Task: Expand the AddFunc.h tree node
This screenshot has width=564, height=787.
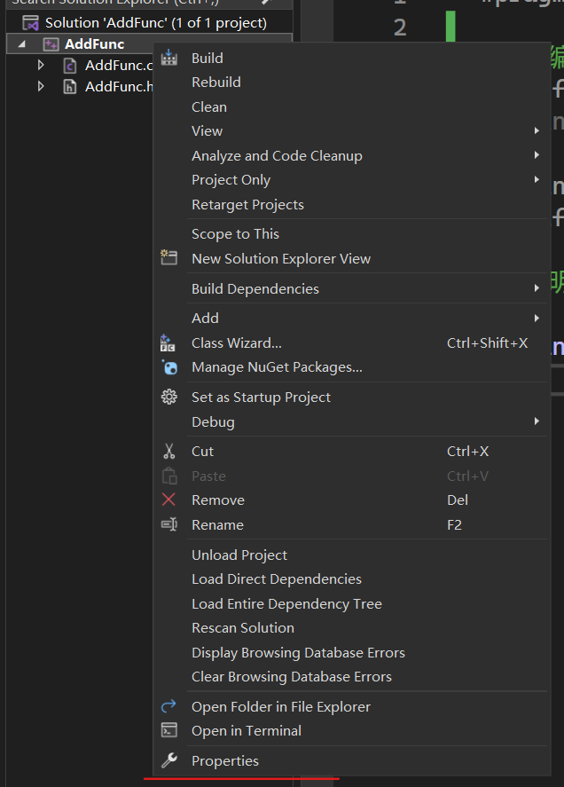Action: tap(41, 86)
